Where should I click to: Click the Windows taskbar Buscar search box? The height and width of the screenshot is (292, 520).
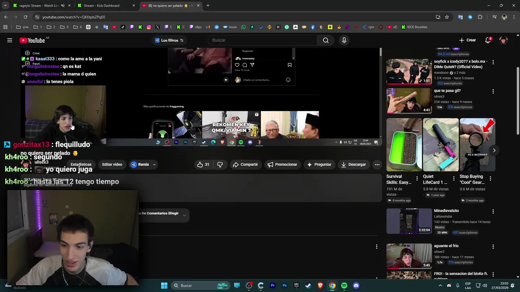point(201,286)
